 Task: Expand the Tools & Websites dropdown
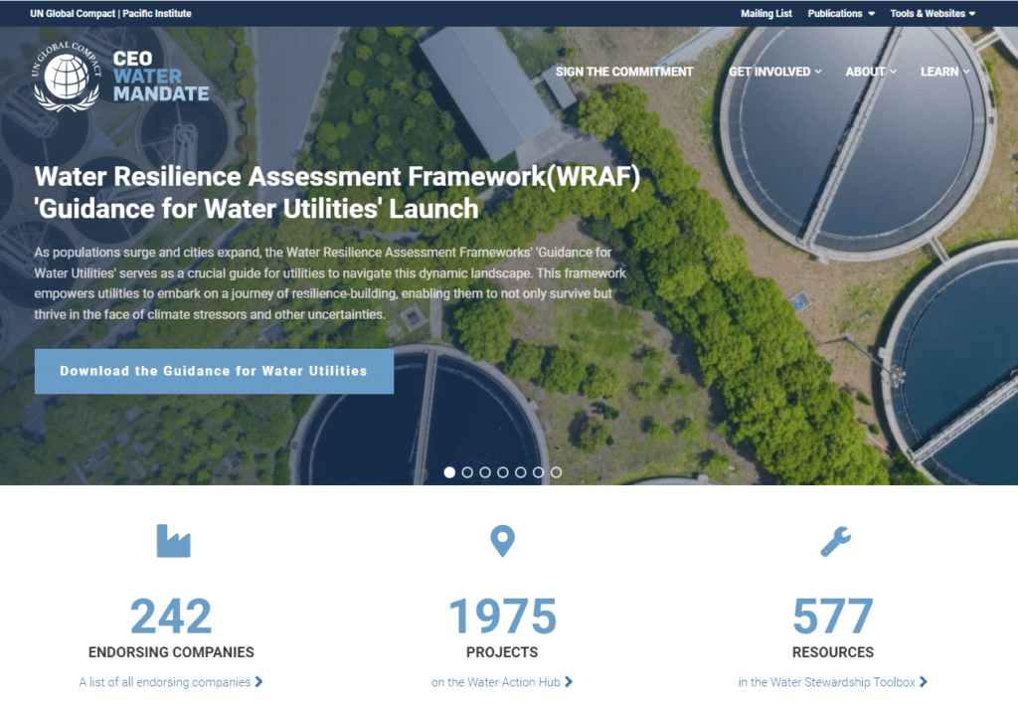pyautogui.click(x=933, y=14)
